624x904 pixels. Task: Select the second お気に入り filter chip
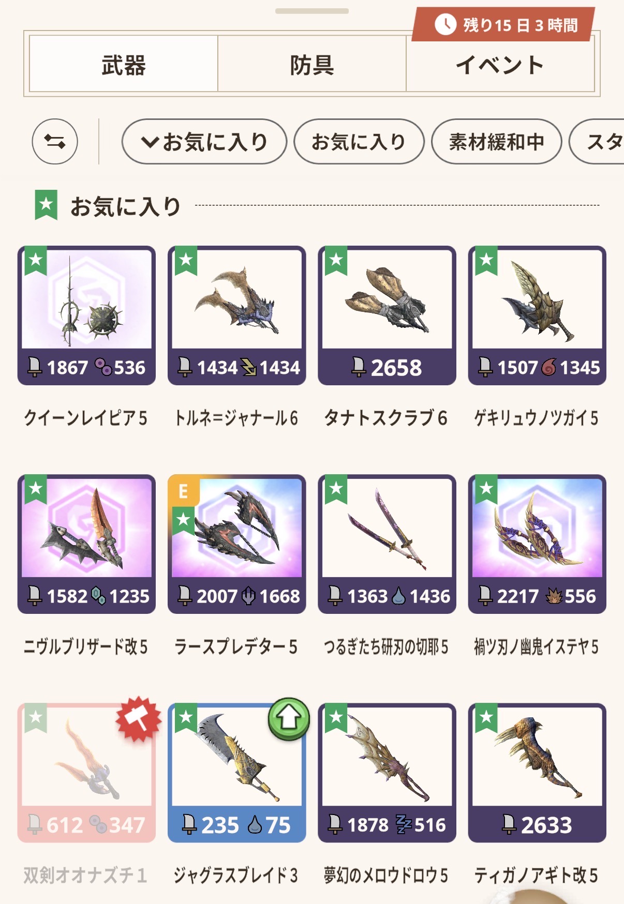[359, 142]
